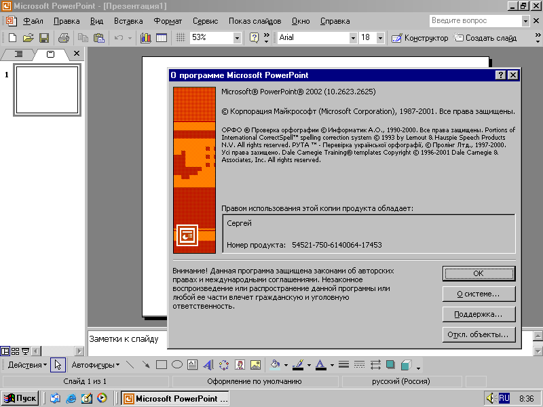Click the Insert Chart icon
Viewport: 543px width, 407px height.
(x=145, y=38)
